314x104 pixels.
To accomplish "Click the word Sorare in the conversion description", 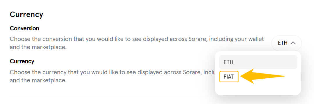I will tap(196, 39).
